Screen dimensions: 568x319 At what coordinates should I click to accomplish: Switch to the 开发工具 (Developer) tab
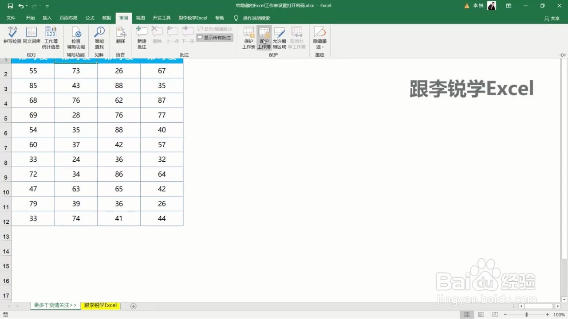point(162,18)
